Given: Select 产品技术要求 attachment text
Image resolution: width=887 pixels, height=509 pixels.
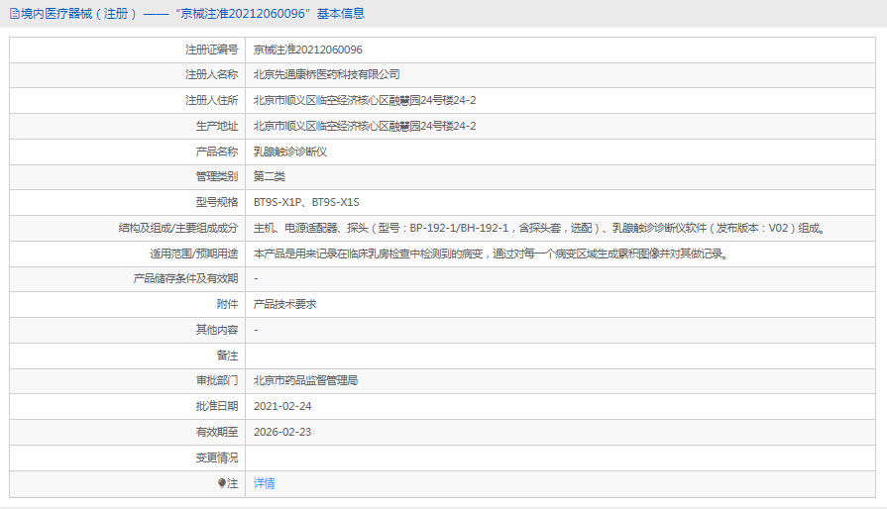Looking at the screenshot, I should point(285,304).
